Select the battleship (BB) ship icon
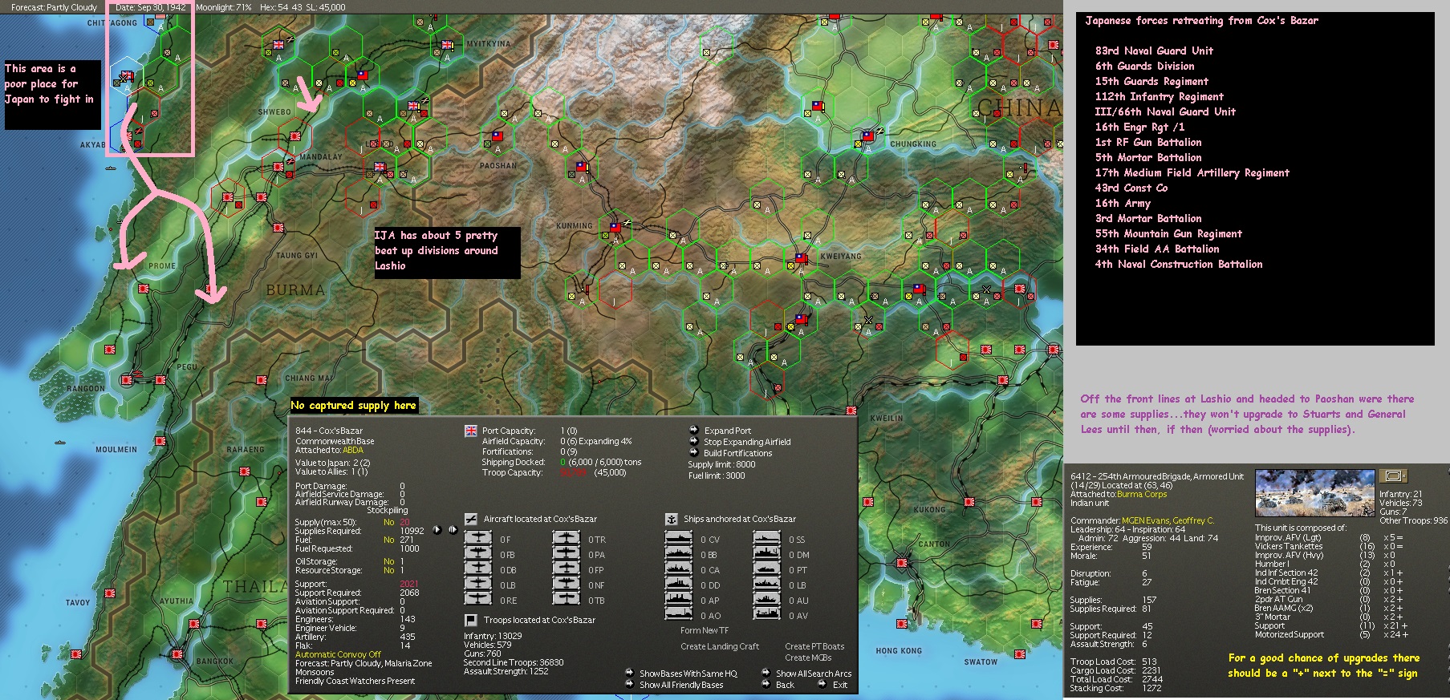Image resolution: width=1450 pixels, height=700 pixels. pyautogui.click(x=679, y=554)
